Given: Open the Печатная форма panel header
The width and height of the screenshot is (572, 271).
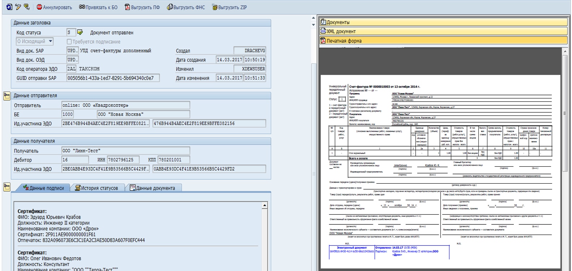Looking at the screenshot, I should (x=443, y=41).
